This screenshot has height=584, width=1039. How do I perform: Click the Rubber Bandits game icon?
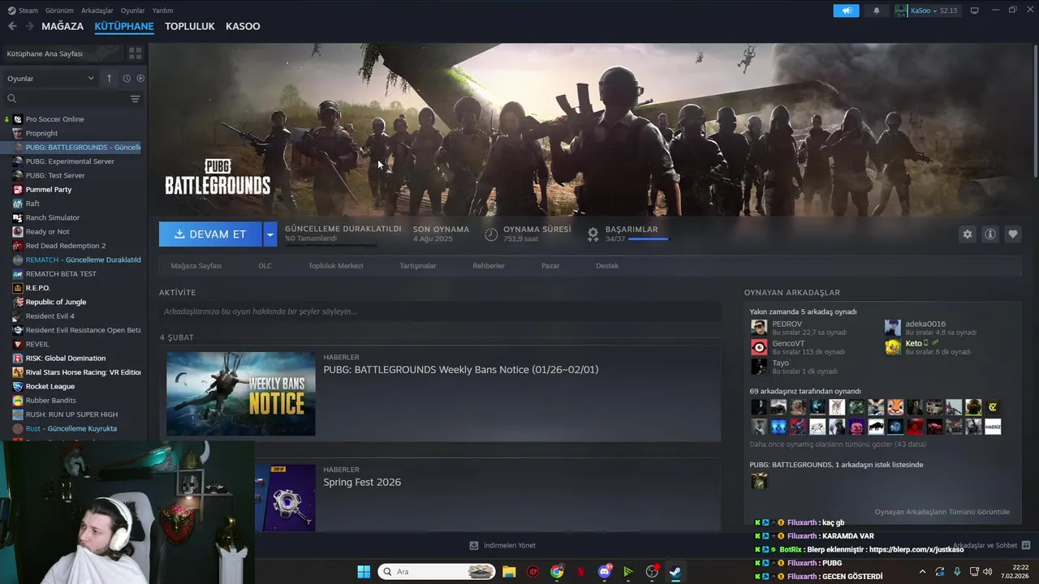click(x=18, y=400)
